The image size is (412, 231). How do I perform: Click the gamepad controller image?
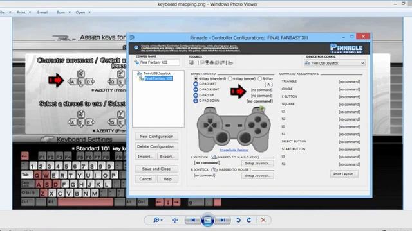tap(233, 129)
